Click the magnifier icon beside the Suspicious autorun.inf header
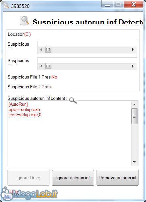Screen dimensions: 146x202 tap(25, 20)
